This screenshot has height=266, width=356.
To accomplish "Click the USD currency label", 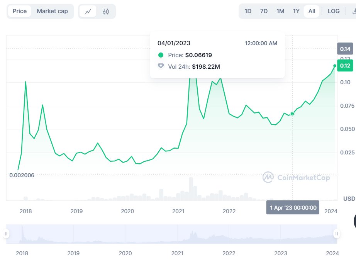I will pyautogui.click(x=349, y=198).
